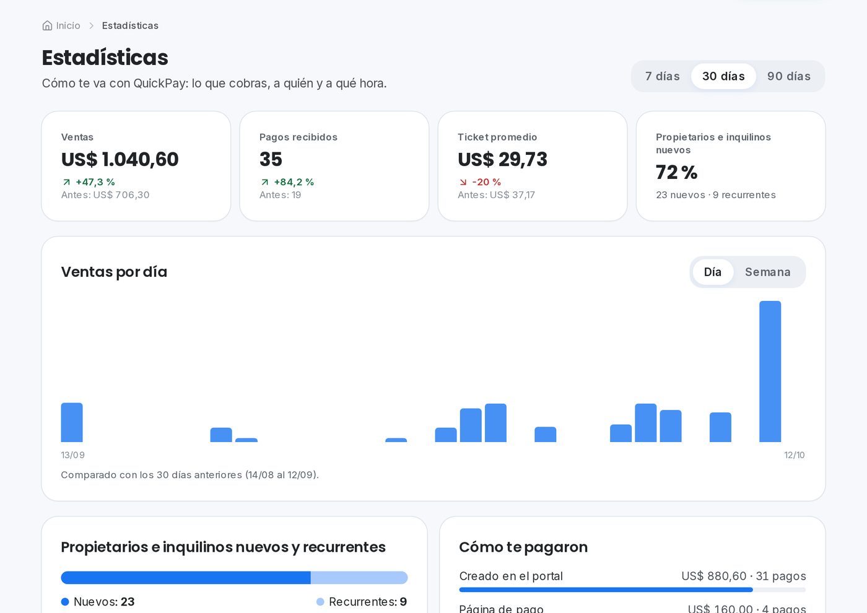The height and width of the screenshot is (613, 867).
Task: Click the up arrow under Pagos recibidos
Action: click(x=264, y=182)
